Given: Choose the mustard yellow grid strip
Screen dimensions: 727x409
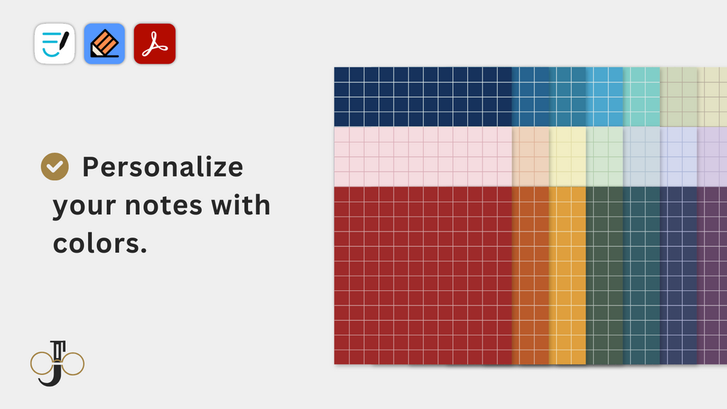Looking at the screenshot, I should [567, 275].
